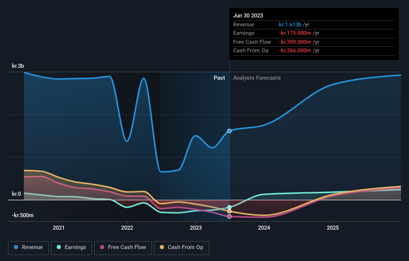Click the 'Analysts Forecasts' label
This screenshot has width=409, height=261.
[x=257, y=78]
